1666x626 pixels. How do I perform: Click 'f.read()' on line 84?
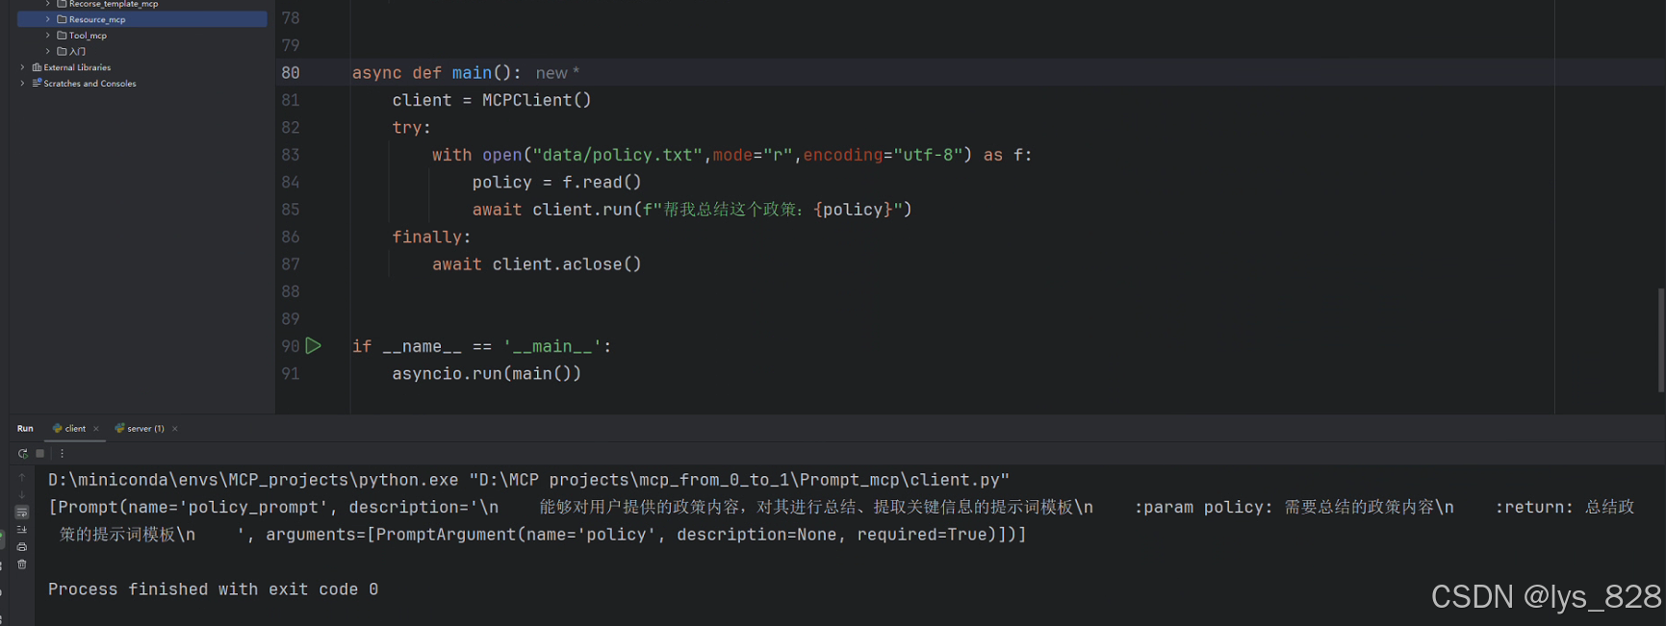(x=602, y=183)
